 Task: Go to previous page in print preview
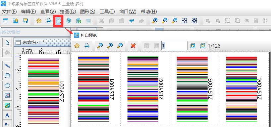pyautogui.click(x=156, y=46)
